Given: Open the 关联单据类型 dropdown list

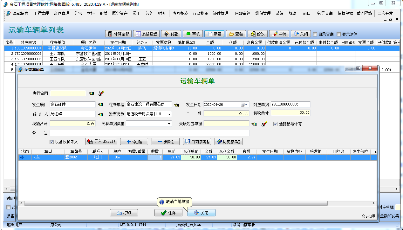Looking at the screenshot, I should (169, 124).
